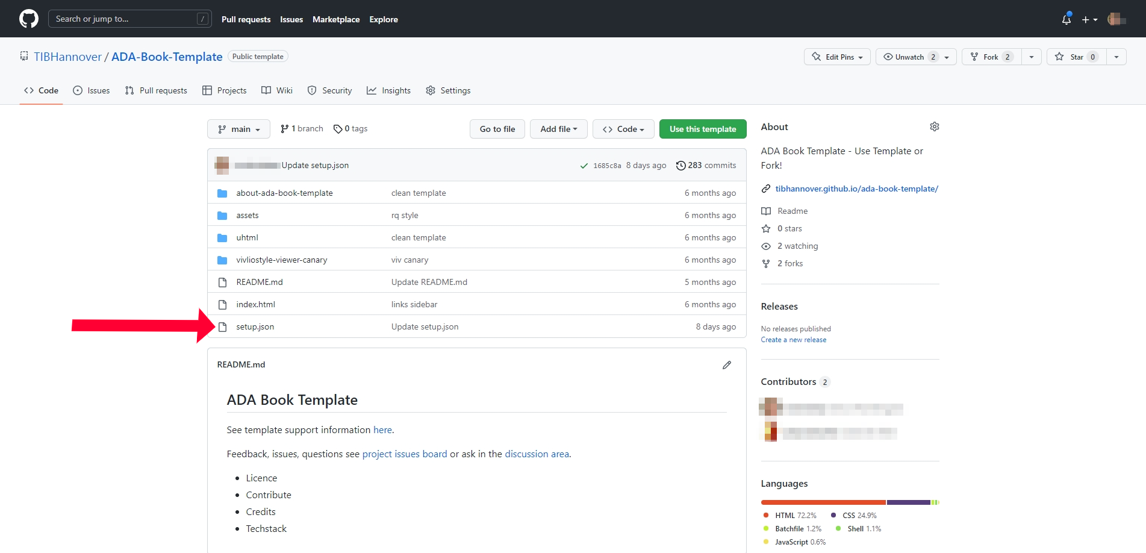This screenshot has height=553, width=1146.
Task: Star the ADA-Book-Template repository
Action: pyautogui.click(x=1076, y=57)
